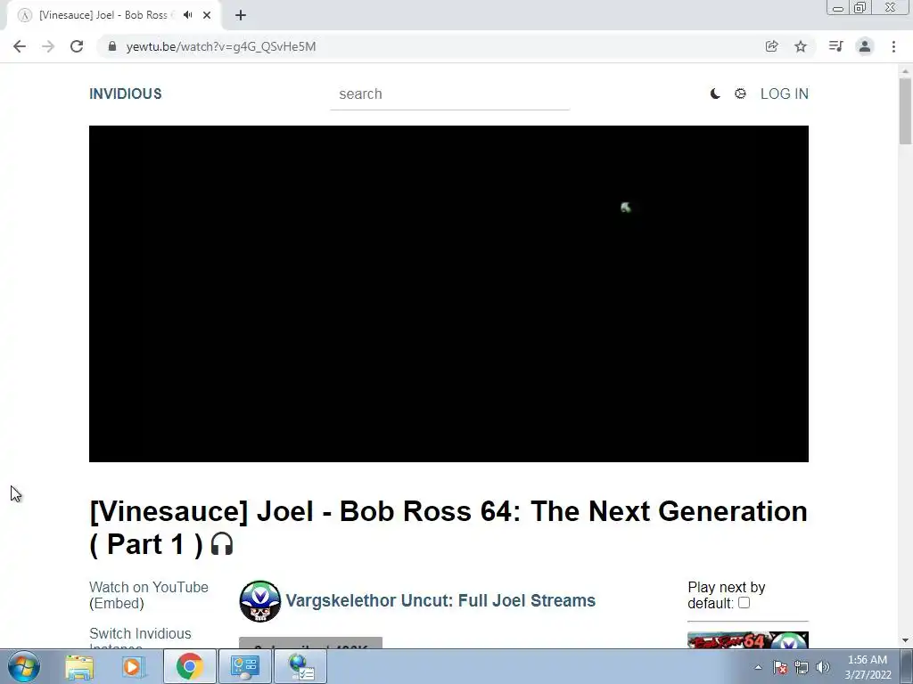
Task: Open Vargskelethor channel avatar
Action: [x=259, y=601]
